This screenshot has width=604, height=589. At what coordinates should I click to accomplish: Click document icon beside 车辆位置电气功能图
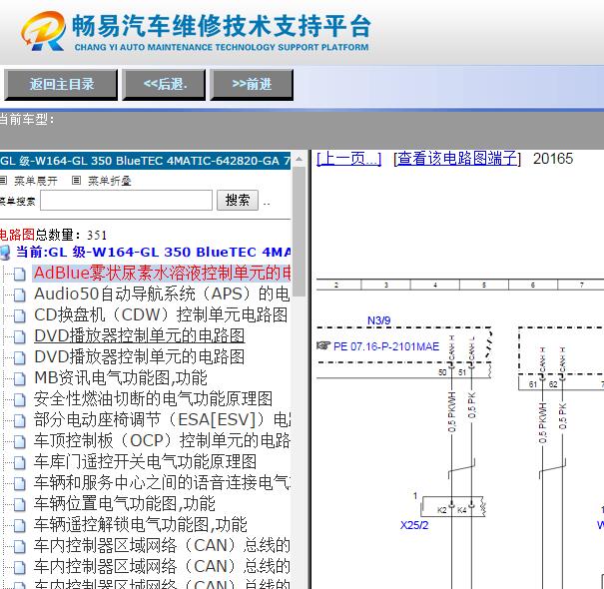(19, 504)
